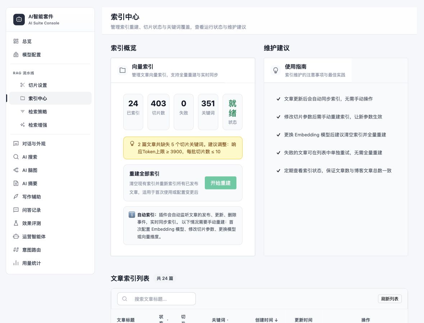
Task: Select 检索策略 in the sidebar
Action: point(50,112)
